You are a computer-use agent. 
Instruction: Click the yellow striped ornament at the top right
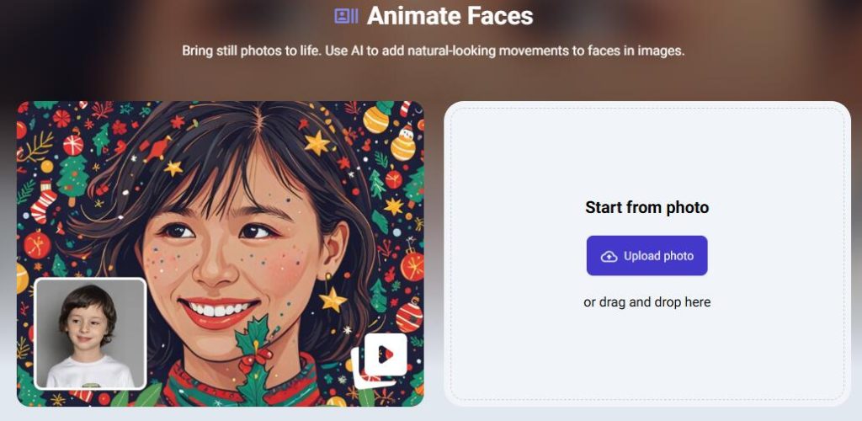click(x=376, y=119)
